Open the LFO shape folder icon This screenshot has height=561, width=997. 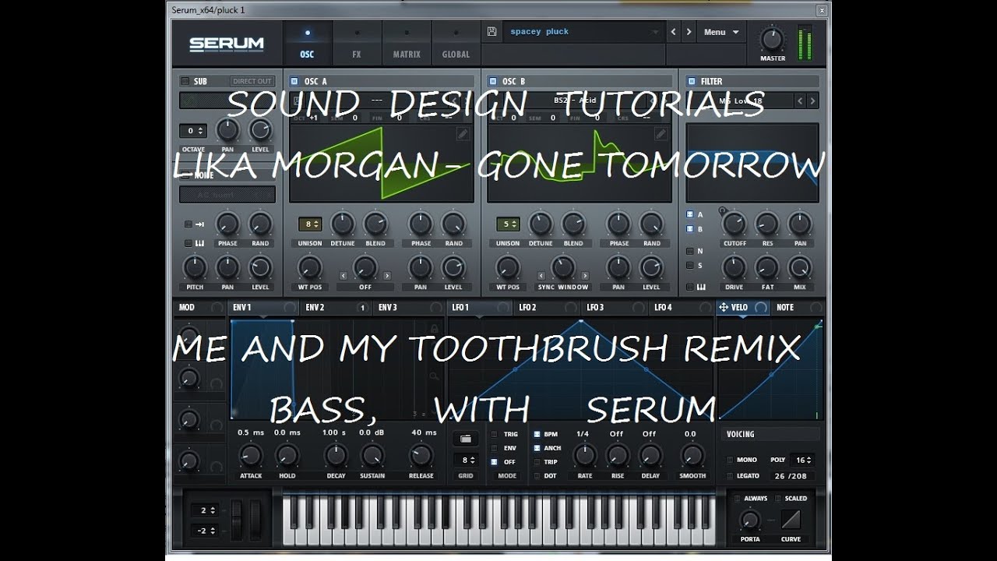(466, 439)
